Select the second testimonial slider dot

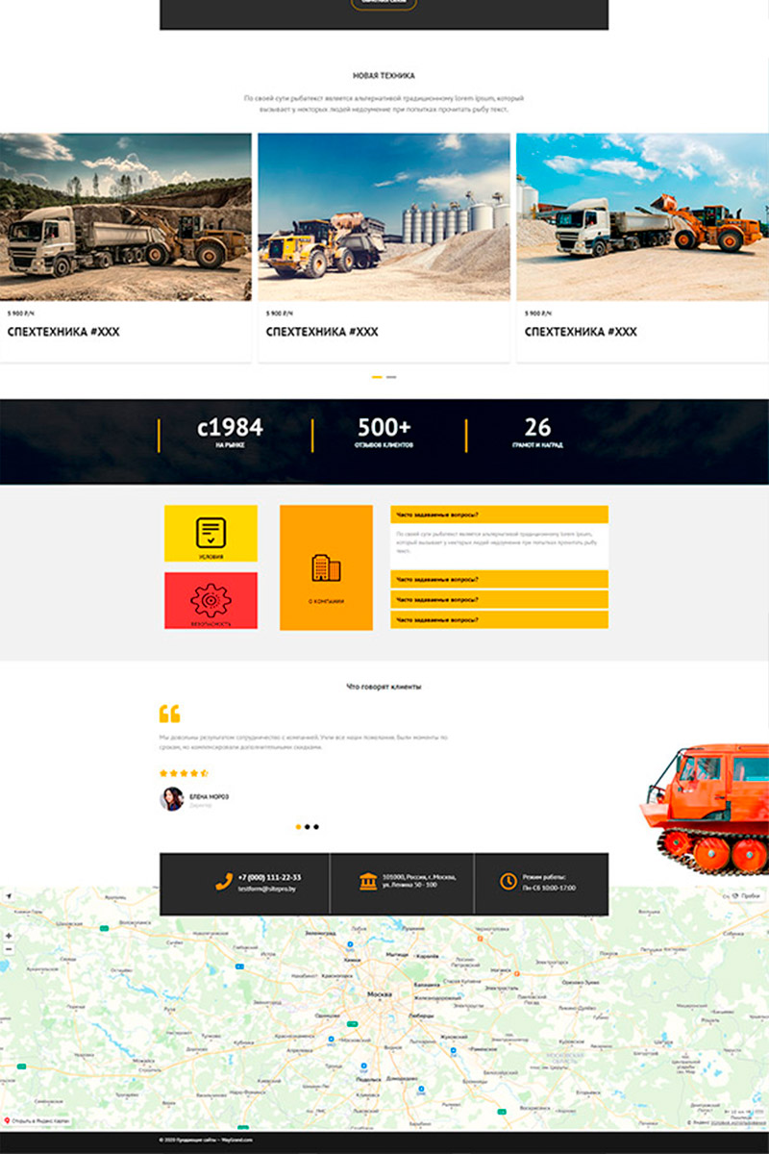[307, 826]
